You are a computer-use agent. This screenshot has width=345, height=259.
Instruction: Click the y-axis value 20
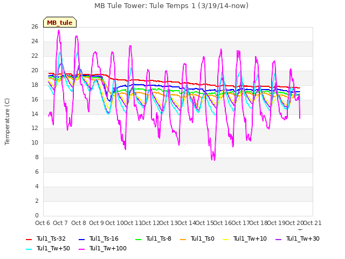[34, 71]
